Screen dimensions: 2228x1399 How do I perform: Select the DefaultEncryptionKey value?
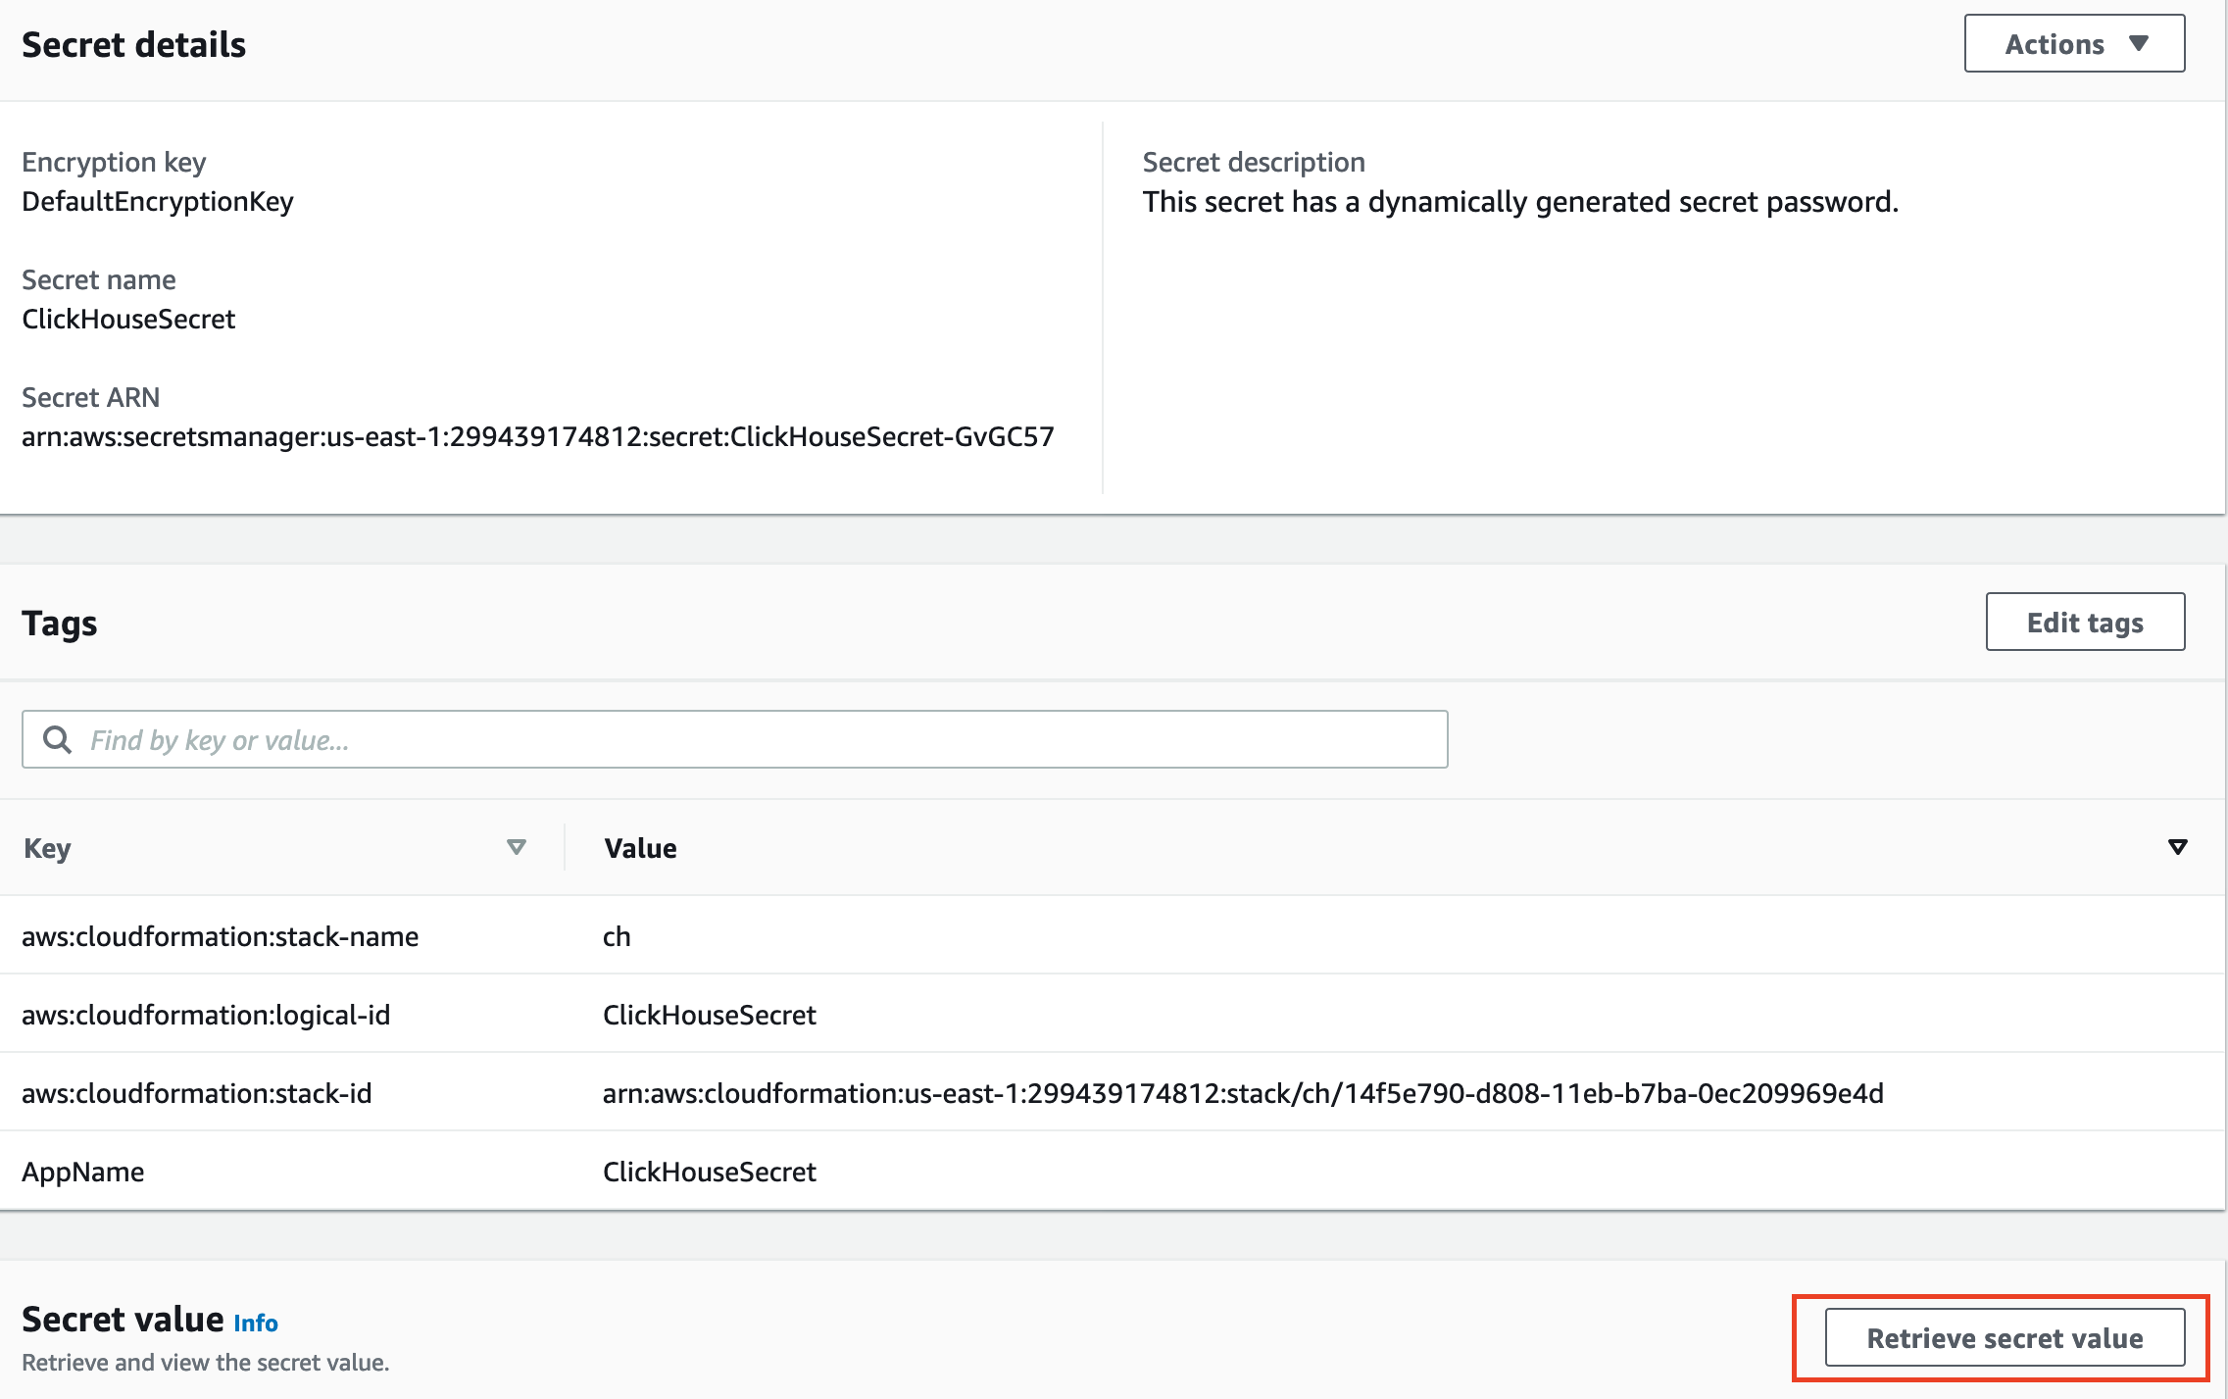[x=158, y=201]
